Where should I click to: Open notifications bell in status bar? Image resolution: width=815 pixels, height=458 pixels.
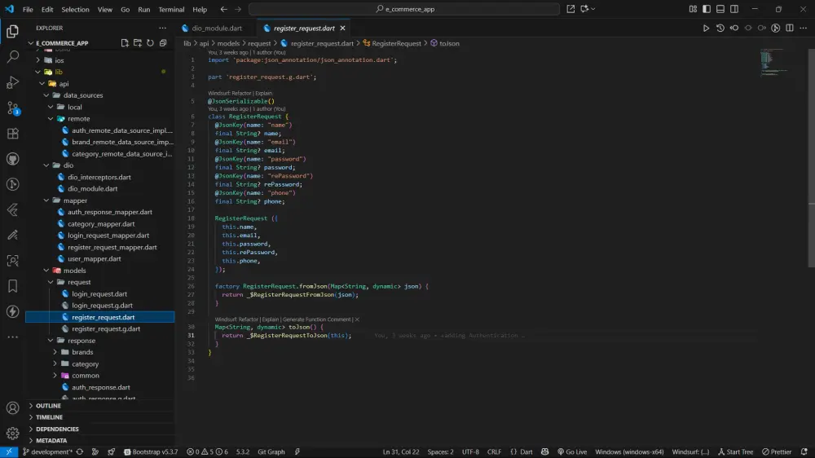pos(804,451)
